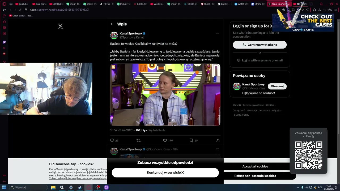
Task: Open the Cookies footer link
Action: pyautogui.click(x=270, y=105)
